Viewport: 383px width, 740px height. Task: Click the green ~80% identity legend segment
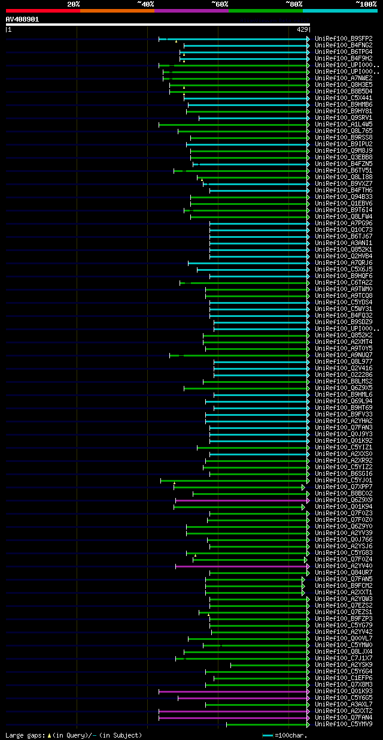(x=266, y=10)
